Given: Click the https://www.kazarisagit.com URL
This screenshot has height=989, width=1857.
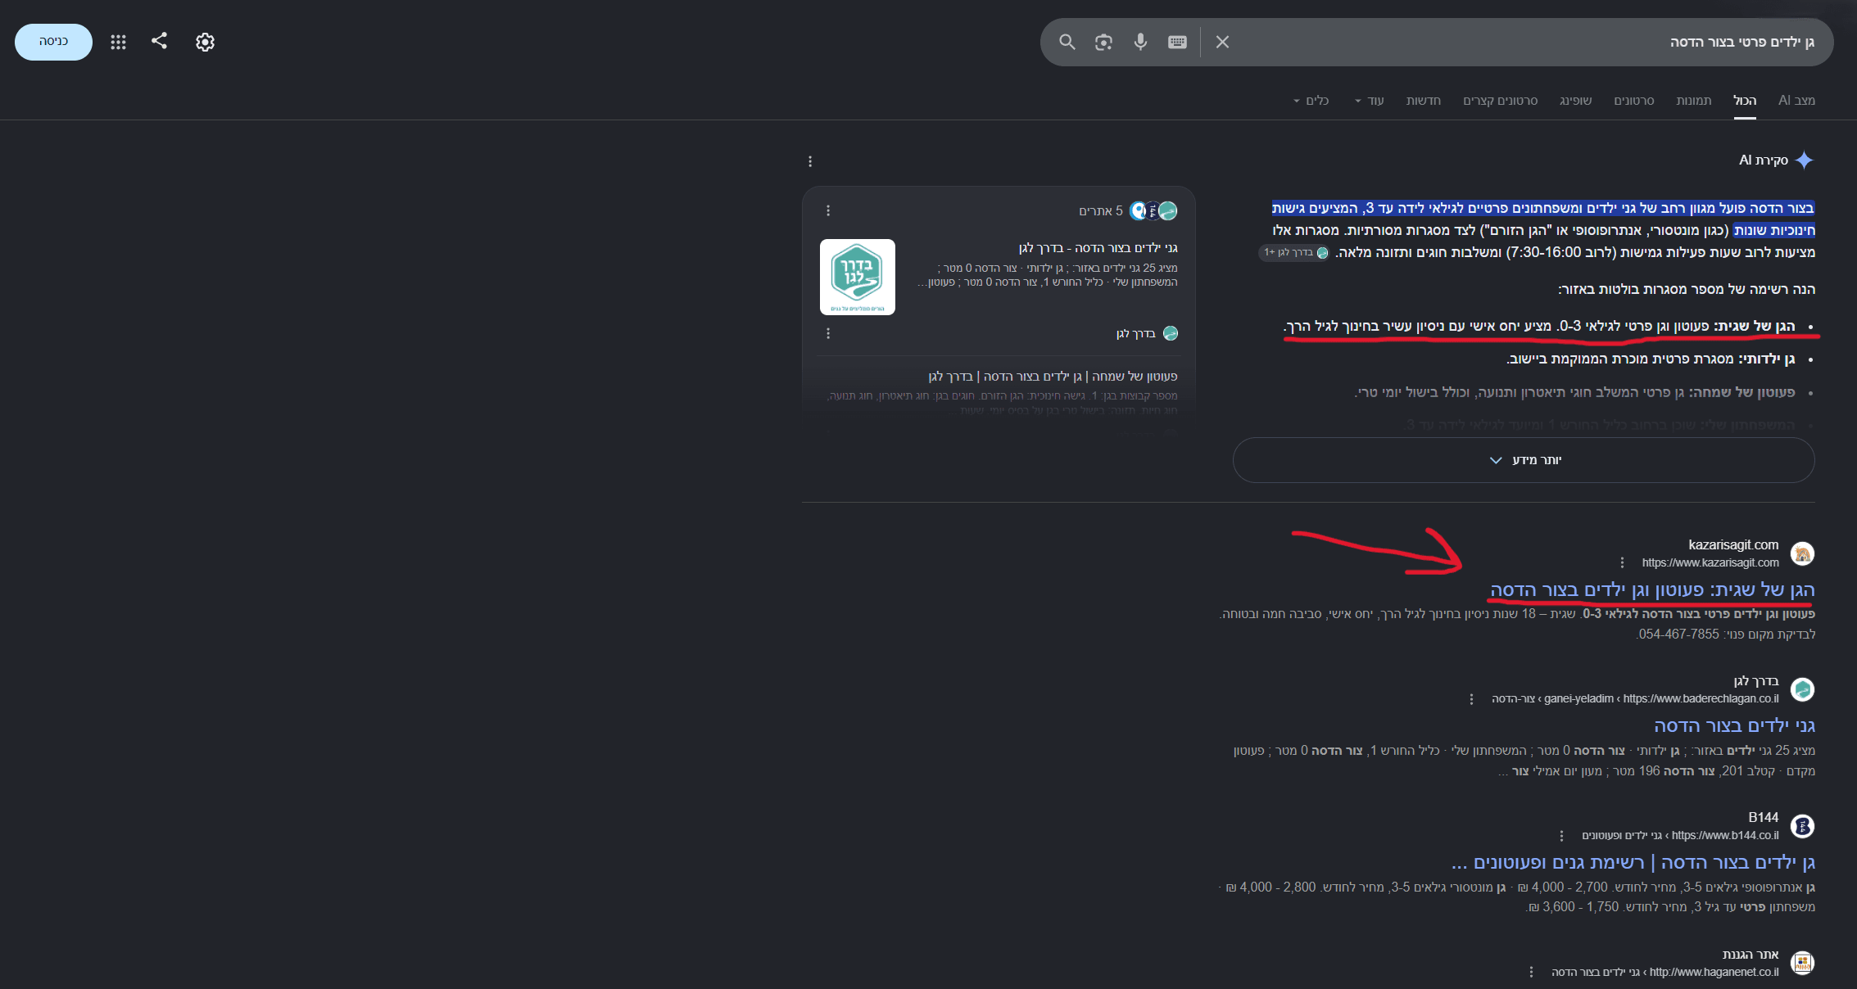Looking at the screenshot, I should point(1710,562).
